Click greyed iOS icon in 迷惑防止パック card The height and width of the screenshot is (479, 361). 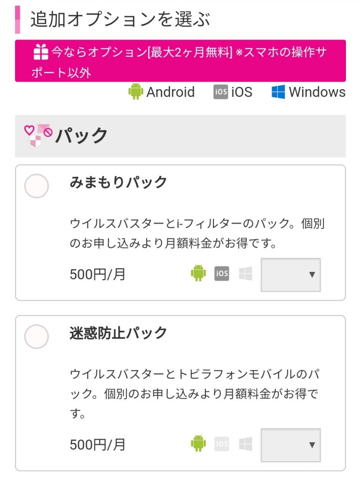[222, 443]
